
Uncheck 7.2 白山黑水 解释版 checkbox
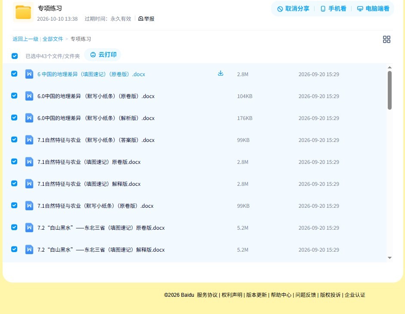tap(14, 249)
